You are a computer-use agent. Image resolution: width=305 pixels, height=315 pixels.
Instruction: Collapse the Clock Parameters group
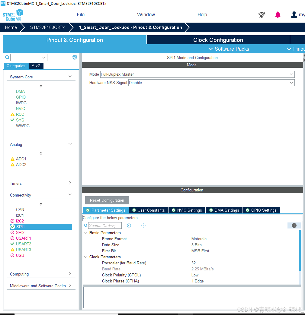(x=86, y=257)
